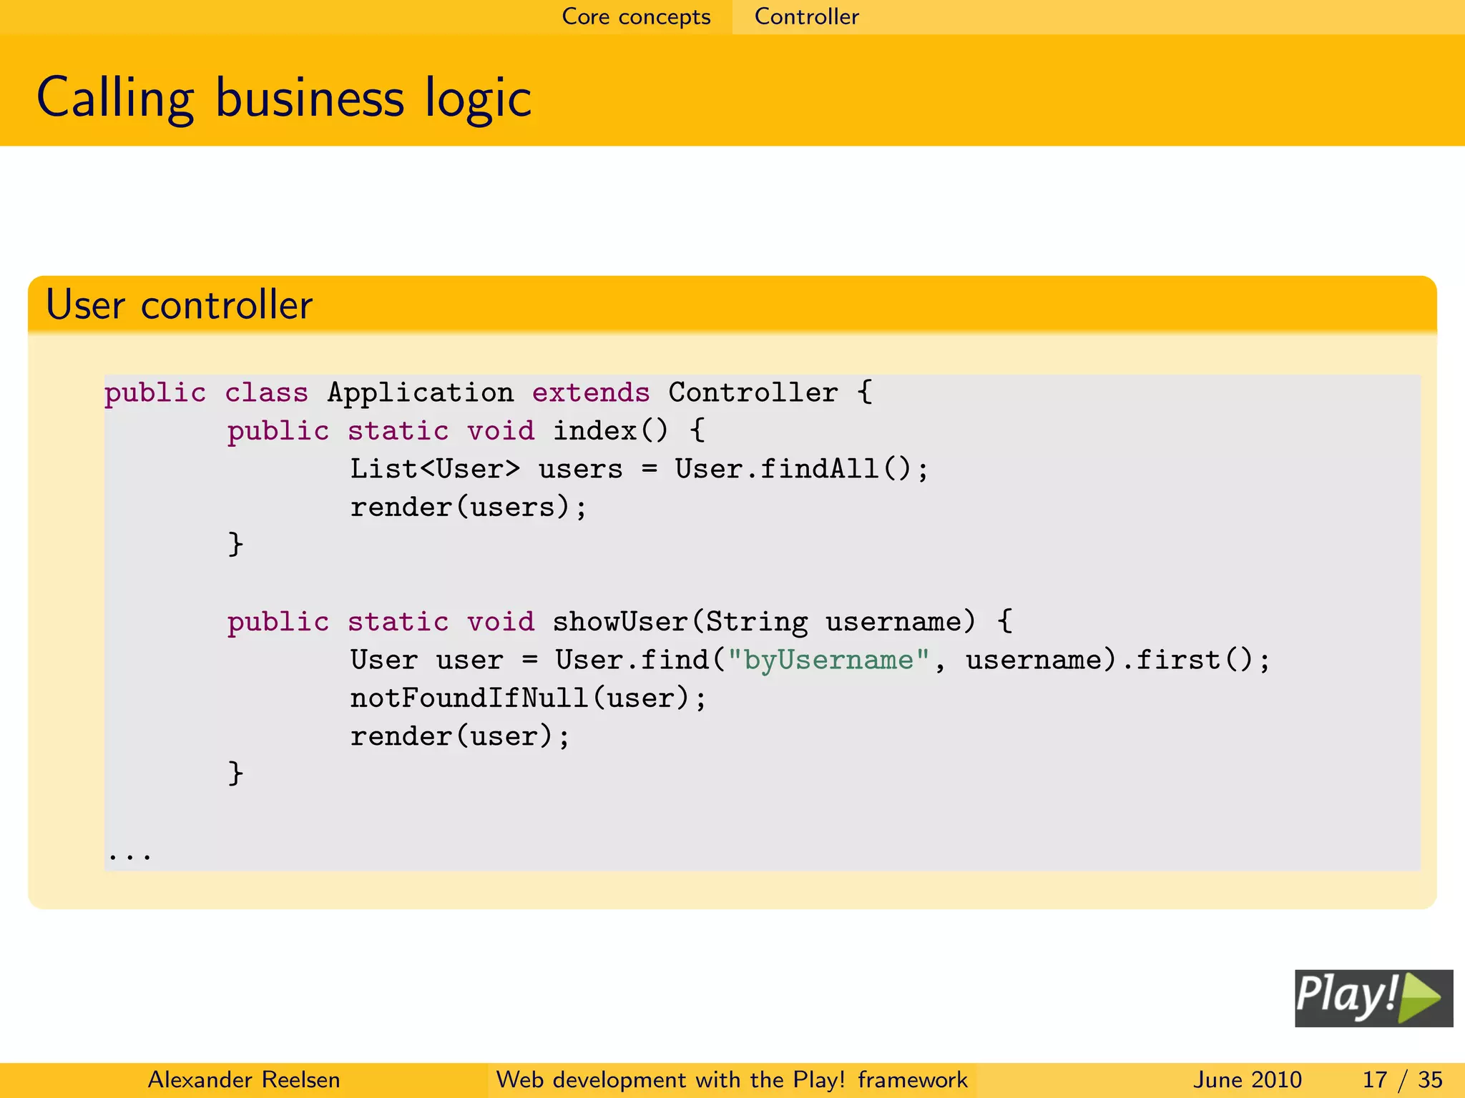Click the "byUsername" string in the code
This screenshot has width=1465, height=1098.
coord(828,660)
